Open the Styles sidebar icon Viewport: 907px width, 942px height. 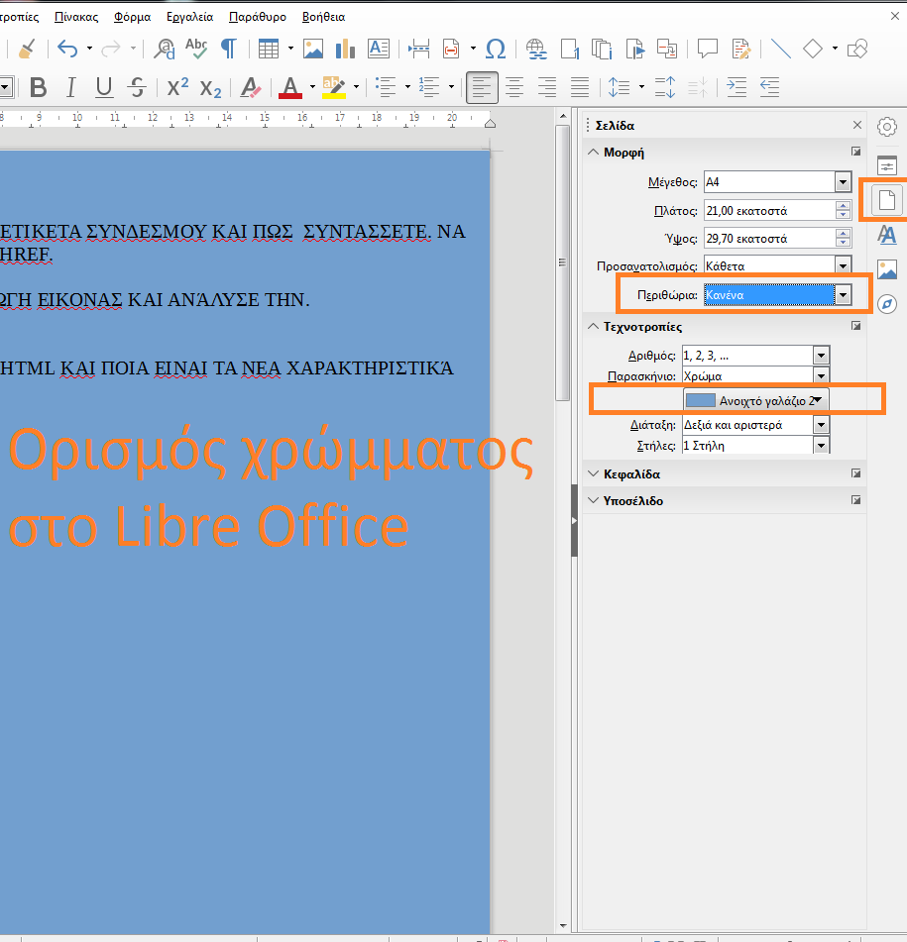coord(887,235)
